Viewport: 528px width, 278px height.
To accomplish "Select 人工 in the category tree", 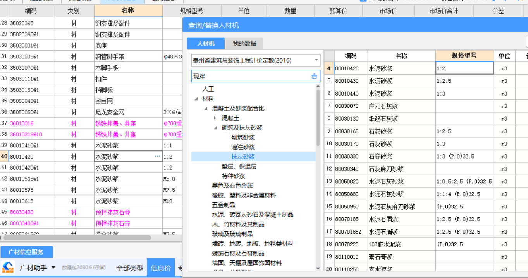I will click(208, 89).
